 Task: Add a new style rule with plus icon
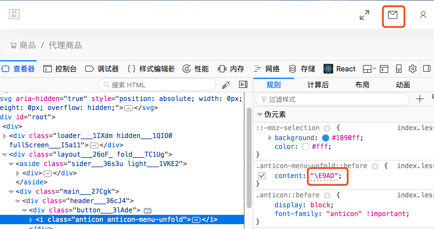[x=420, y=99]
